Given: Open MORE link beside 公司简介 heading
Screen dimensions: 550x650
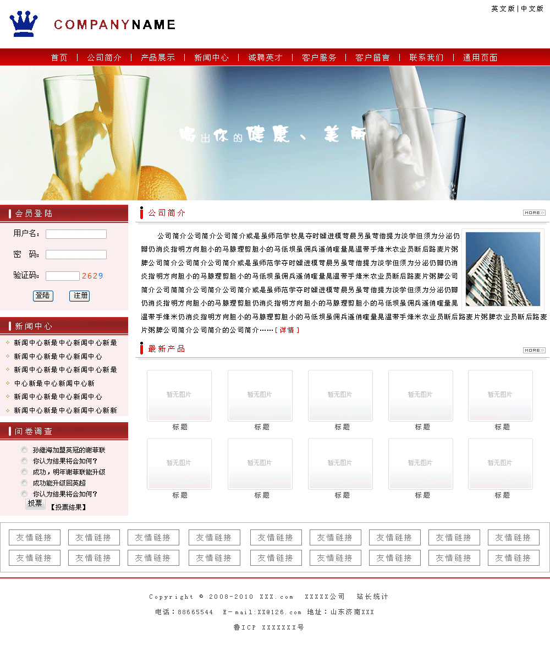Looking at the screenshot, I should (533, 212).
